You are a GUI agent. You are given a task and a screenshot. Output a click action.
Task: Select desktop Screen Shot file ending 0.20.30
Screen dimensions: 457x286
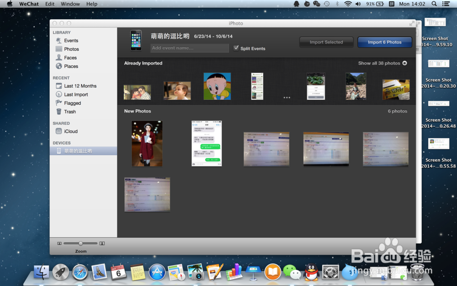tap(438, 74)
